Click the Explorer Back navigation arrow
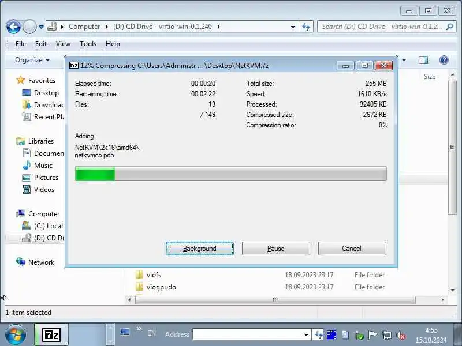Image resolution: width=462 pixels, height=346 pixels. pyautogui.click(x=13, y=27)
